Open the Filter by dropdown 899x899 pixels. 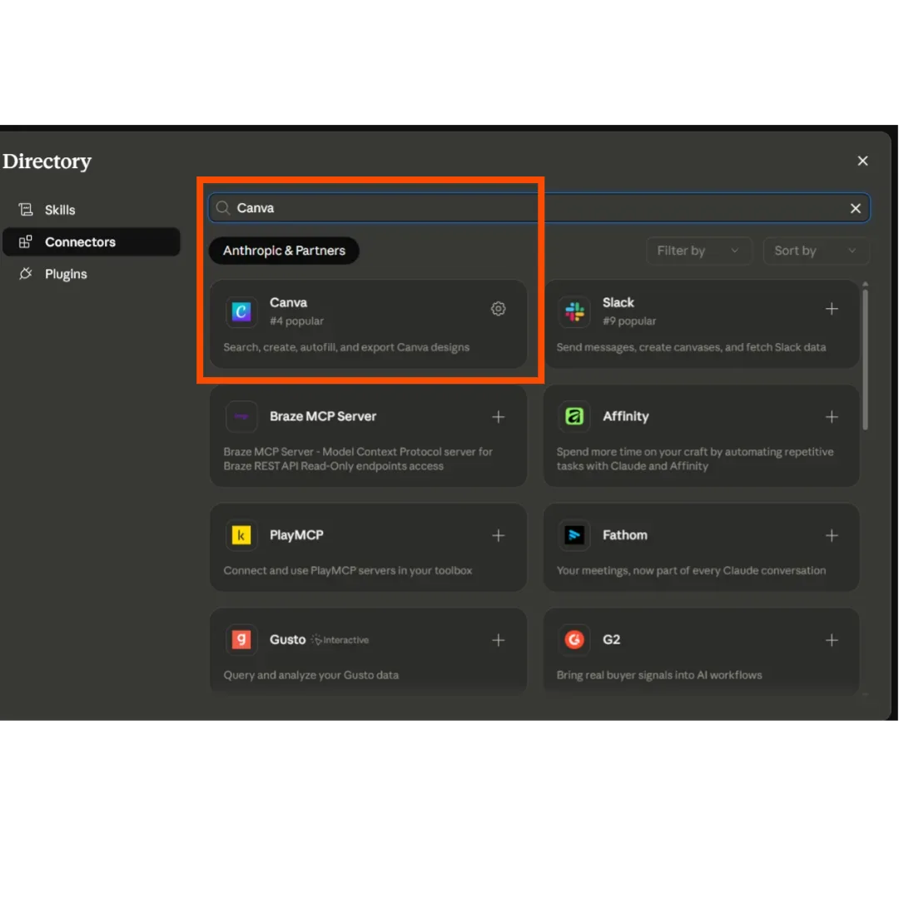698,251
